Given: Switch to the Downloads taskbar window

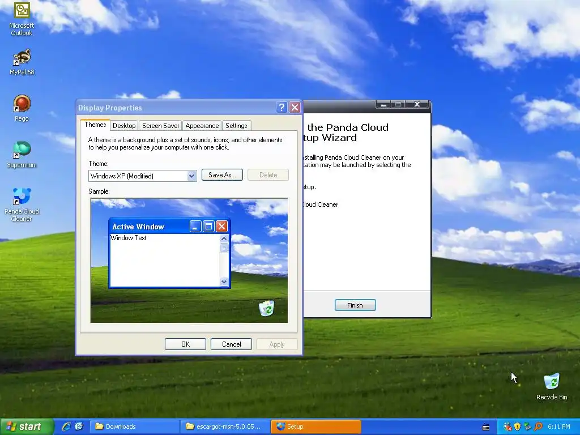Looking at the screenshot, I should pos(134,427).
